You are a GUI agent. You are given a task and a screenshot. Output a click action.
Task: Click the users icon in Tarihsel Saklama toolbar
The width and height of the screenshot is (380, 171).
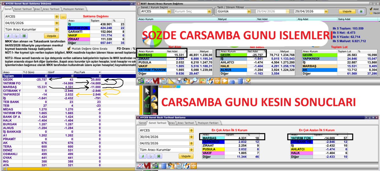tap(171, 166)
